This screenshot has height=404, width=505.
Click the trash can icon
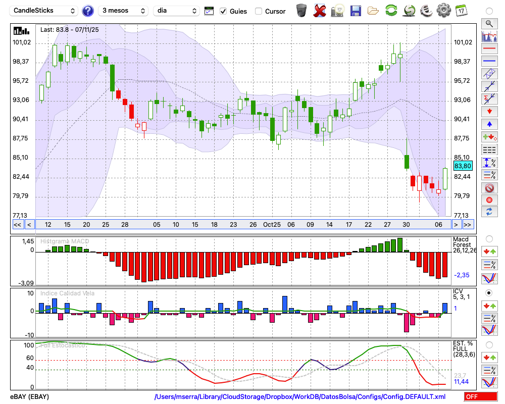[x=301, y=11]
